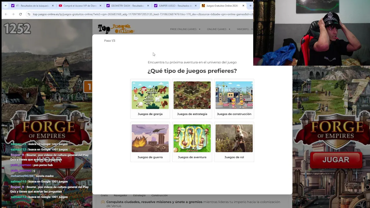
Task: Choose the Juegos de rol thumbnail
Action: (x=234, y=138)
